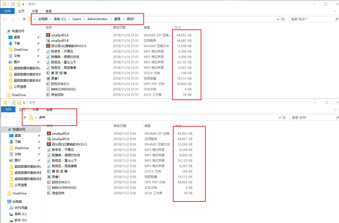Focus the 搜索"多种" search box
This screenshot has width=339, height=223.
(314, 117)
